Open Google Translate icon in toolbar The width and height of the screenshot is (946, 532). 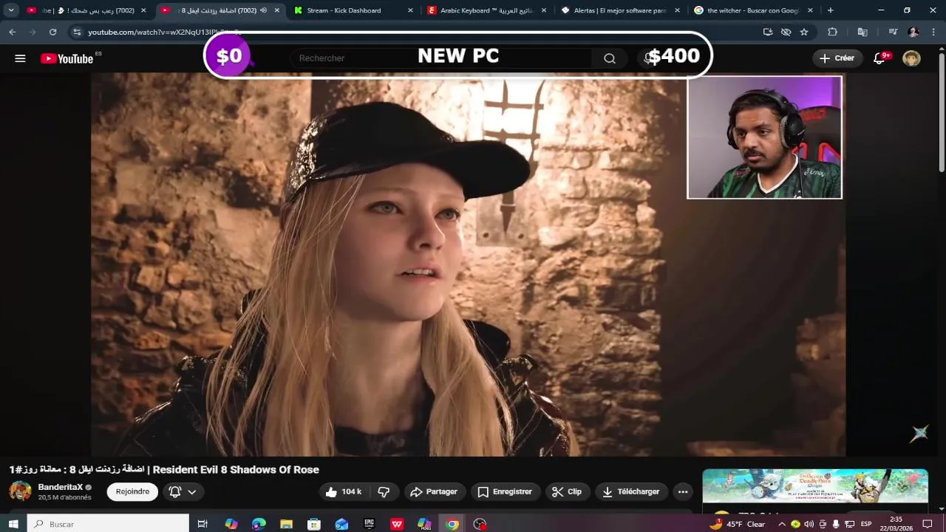pyautogui.click(x=862, y=32)
